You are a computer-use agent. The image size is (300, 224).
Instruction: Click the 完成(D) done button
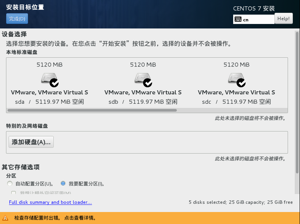tap(17, 19)
